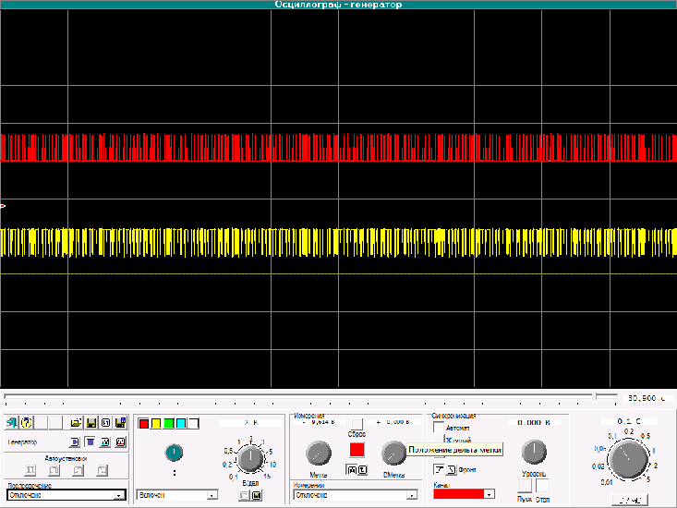Click the red waveform trace on the screen
The height and width of the screenshot is (508, 677).
pos(338,148)
